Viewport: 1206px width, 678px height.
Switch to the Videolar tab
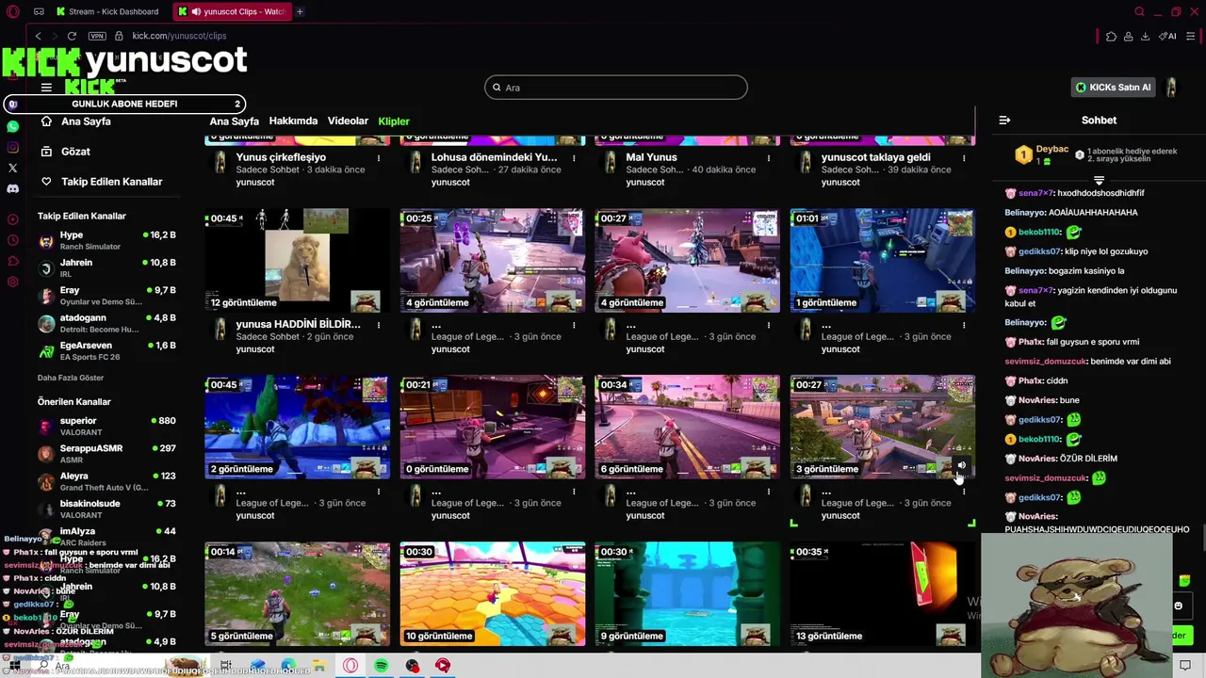(348, 121)
